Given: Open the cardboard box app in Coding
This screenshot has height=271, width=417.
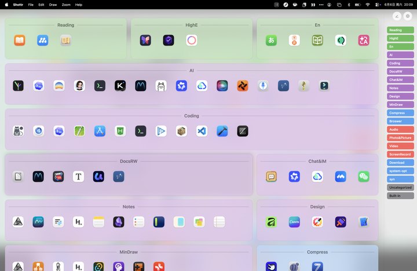Looking at the screenshot, I should 181,131.
